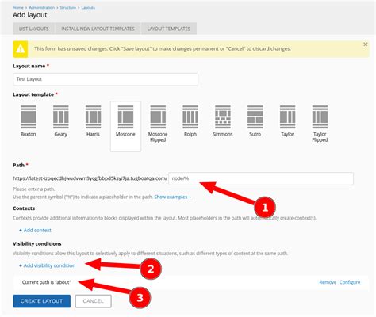The width and height of the screenshot is (376, 317).
Task: Remove the 'Current path is about' condition
Action: (x=328, y=282)
